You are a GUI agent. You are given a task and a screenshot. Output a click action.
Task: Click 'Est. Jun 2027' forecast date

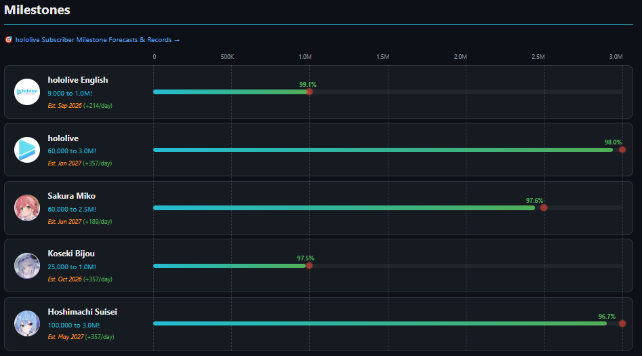pyautogui.click(x=64, y=222)
